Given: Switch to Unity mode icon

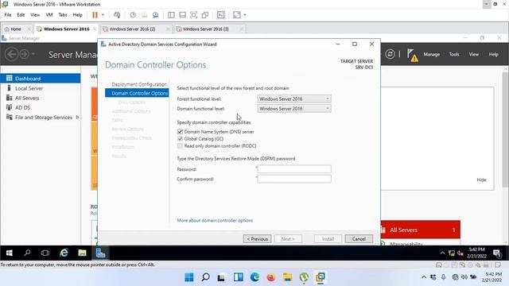Looking at the screenshot, I should (205, 15).
